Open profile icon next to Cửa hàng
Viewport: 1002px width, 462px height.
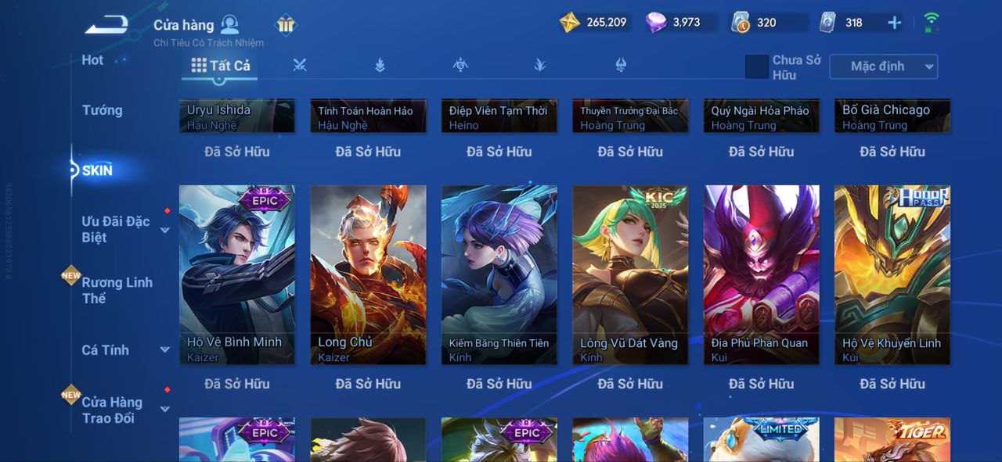(x=229, y=24)
